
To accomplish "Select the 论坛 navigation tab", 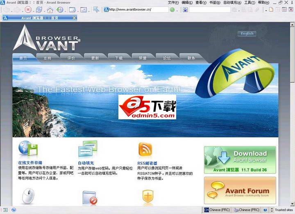I will (167, 58).
